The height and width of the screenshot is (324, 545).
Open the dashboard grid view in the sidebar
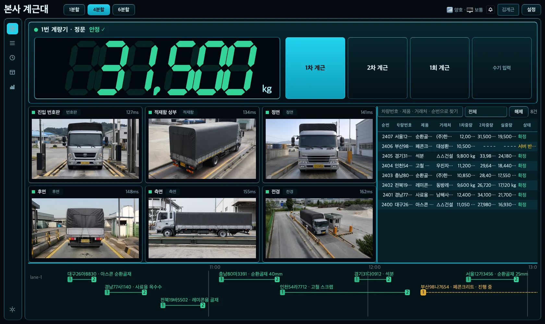pyautogui.click(x=12, y=29)
